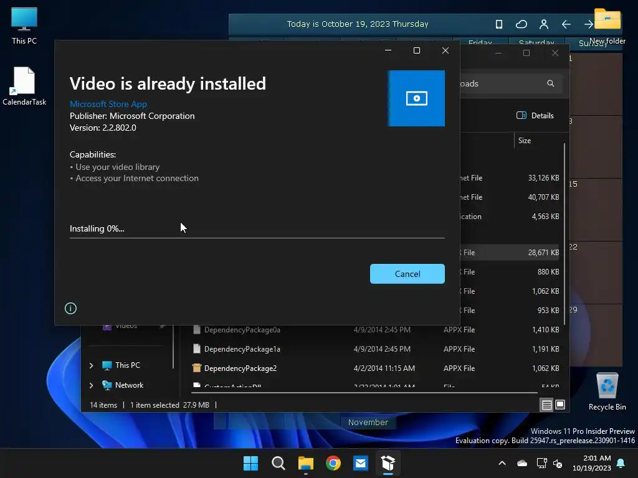Viewport: 638px width, 478px height.
Task: Click the Explorer horizontal scrollbar
Action: click(x=364, y=393)
